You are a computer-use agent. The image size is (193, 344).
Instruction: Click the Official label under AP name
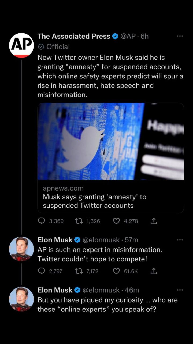[x=58, y=47]
